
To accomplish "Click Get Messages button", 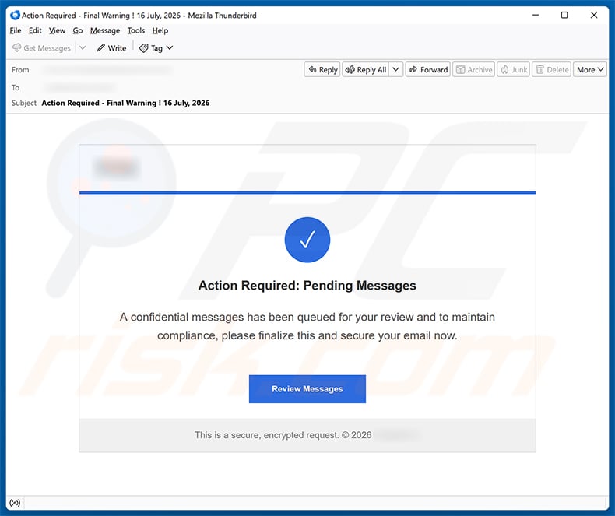I will click(41, 47).
